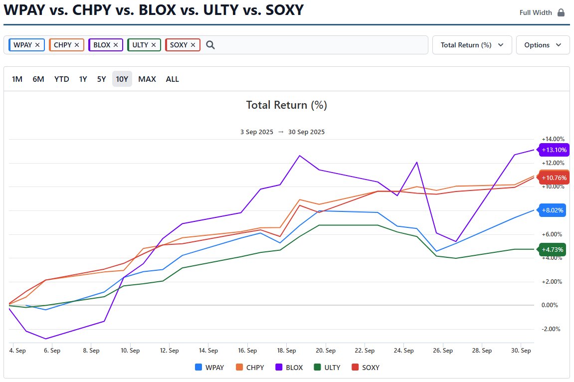
Task: Select the 6M time range
Action: point(38,79)
